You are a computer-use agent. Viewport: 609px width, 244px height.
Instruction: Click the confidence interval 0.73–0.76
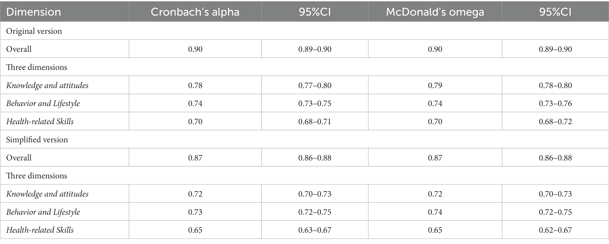pos(555,103)
